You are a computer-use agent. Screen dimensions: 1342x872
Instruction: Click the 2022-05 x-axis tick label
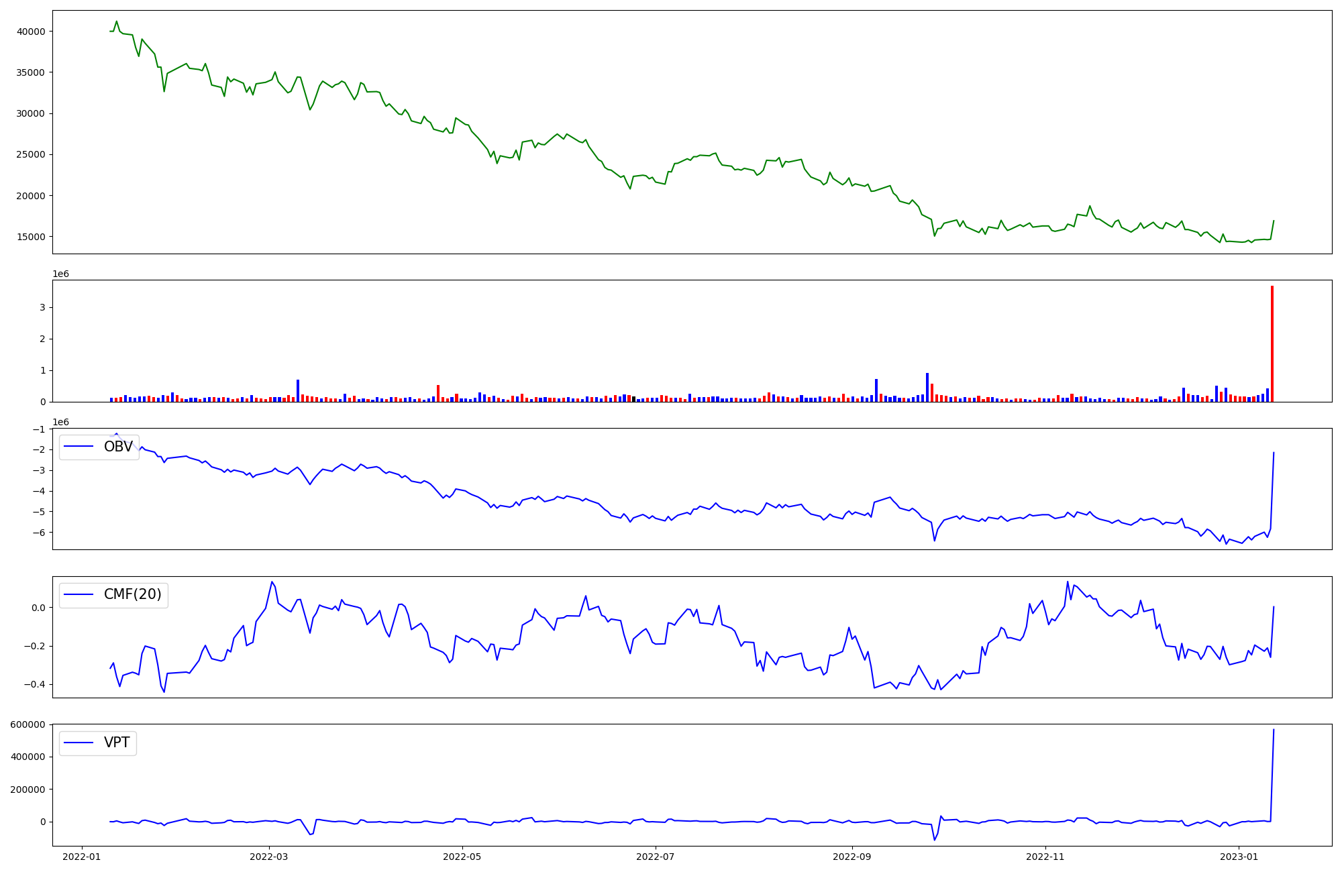click(462, 857)
